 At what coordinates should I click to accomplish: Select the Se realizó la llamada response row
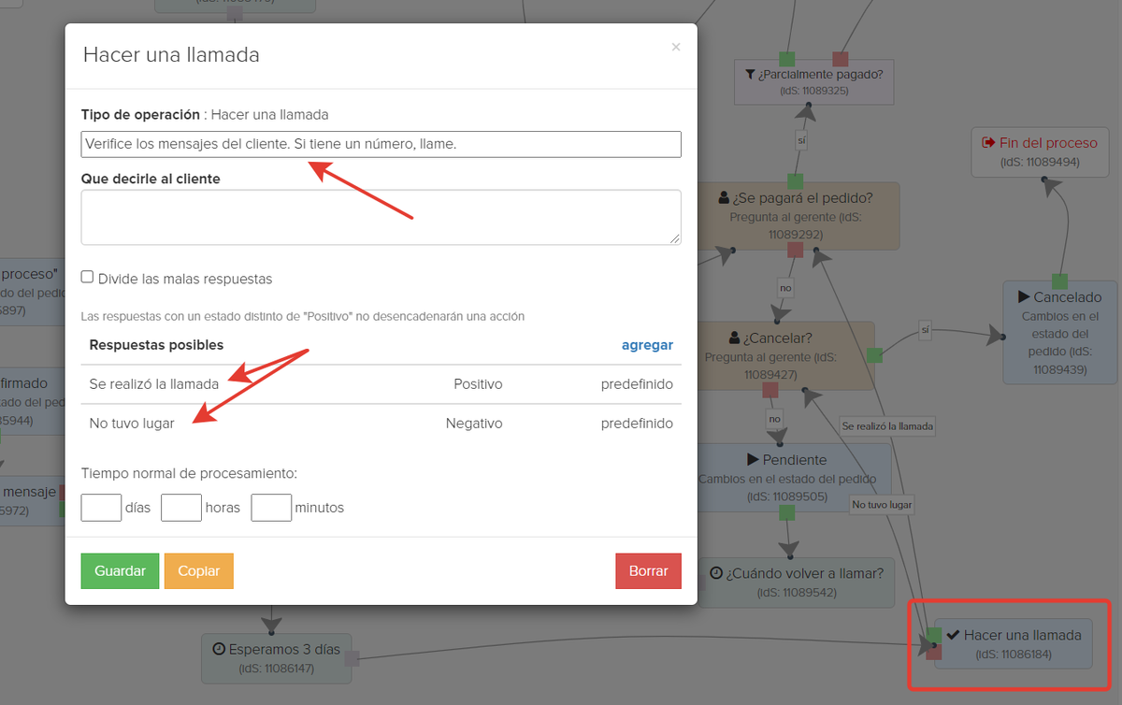click(x=381, y=384)
